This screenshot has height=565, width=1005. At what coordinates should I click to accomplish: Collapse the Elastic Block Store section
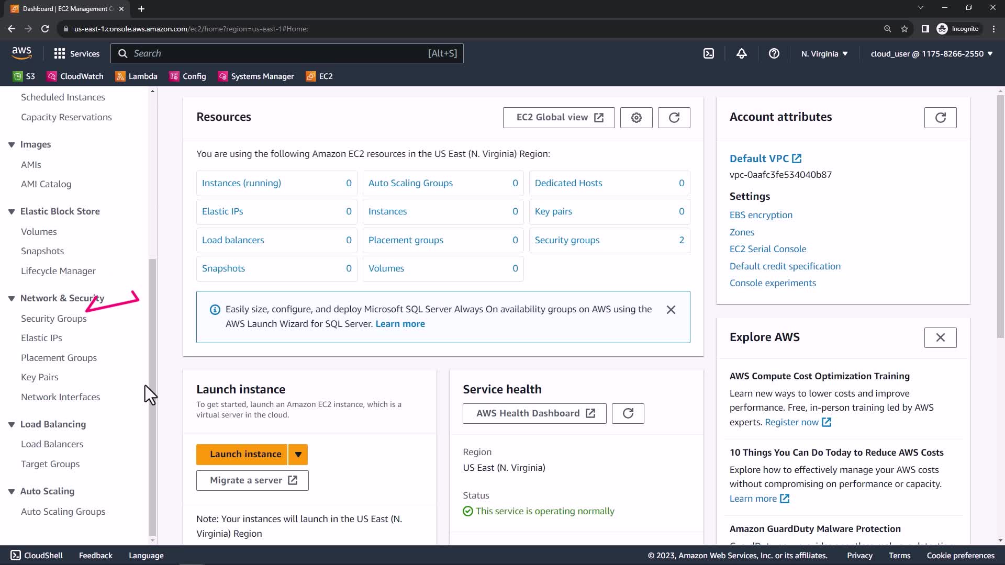12,211
